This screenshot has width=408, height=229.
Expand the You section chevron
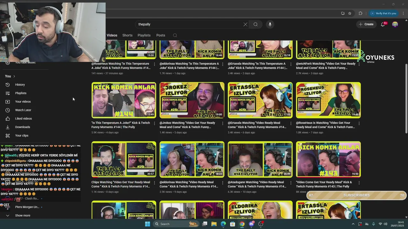pyautogui.click(x=14, y=76)
